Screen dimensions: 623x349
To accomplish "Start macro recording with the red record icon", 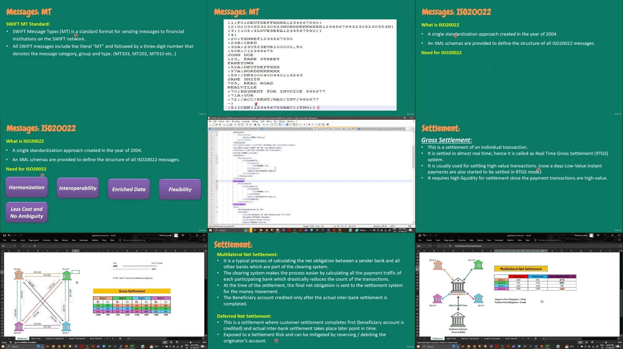I will 309,124.
